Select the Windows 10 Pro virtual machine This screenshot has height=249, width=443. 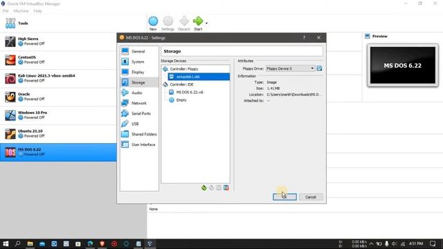58,116
